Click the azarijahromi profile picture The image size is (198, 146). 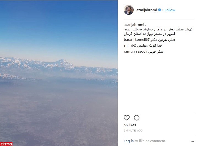(x=129, y=10)
